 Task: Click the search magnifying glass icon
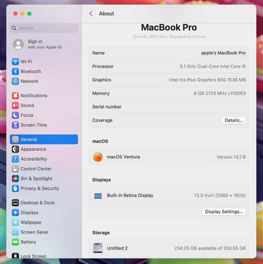(14, 28)
